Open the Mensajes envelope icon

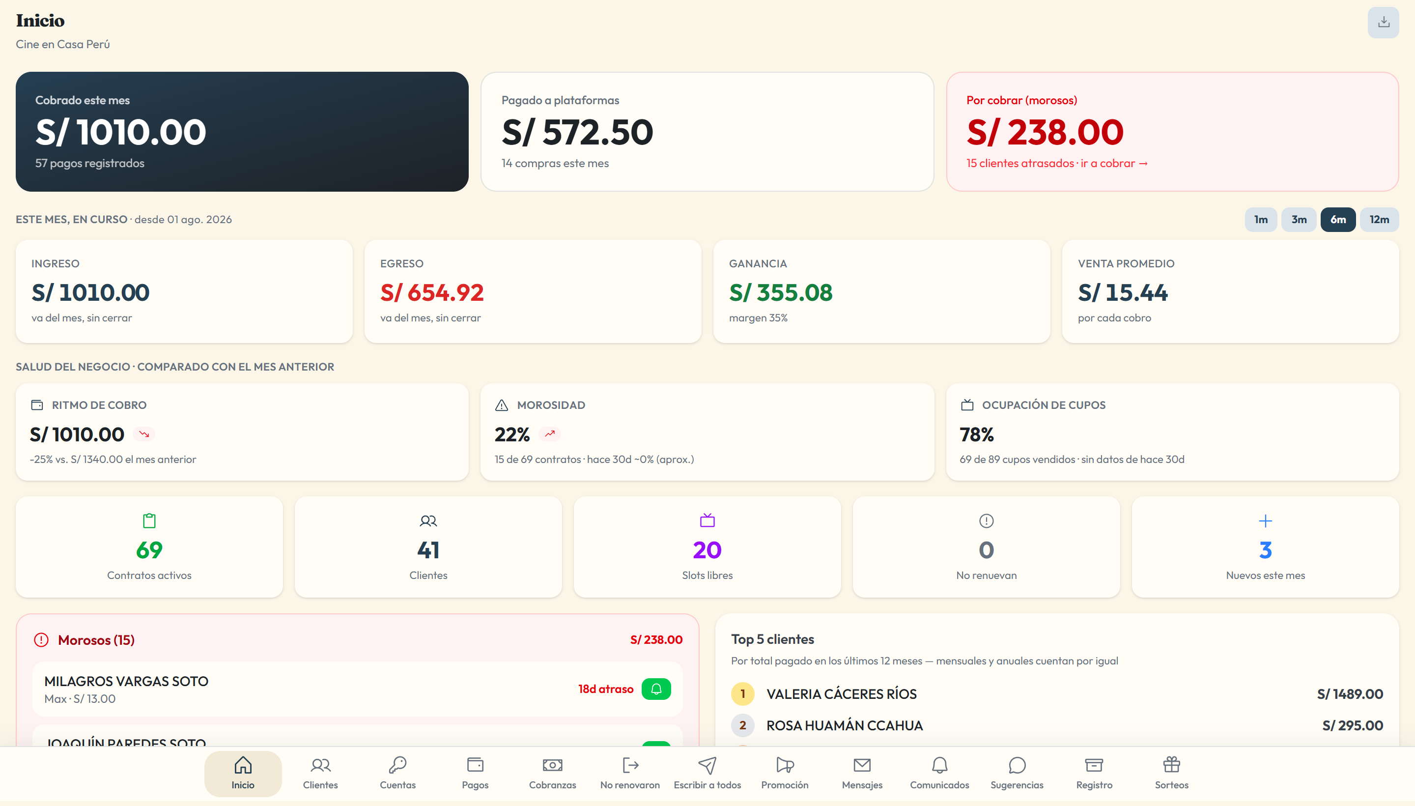coord(862,765)
